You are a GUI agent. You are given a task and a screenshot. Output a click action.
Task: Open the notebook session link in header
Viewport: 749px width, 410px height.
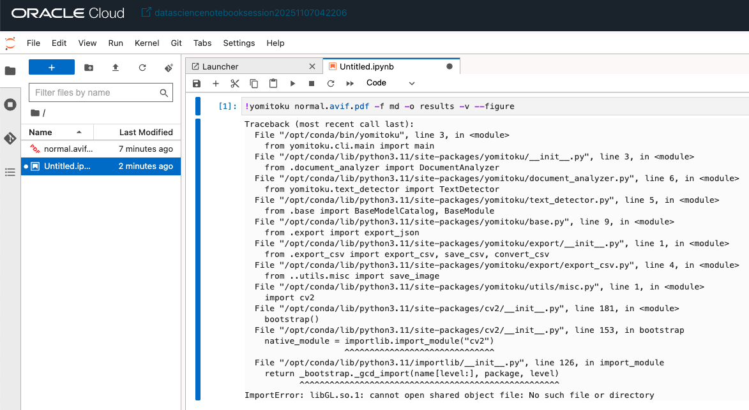pyautogui.click(x=245, y=13)
